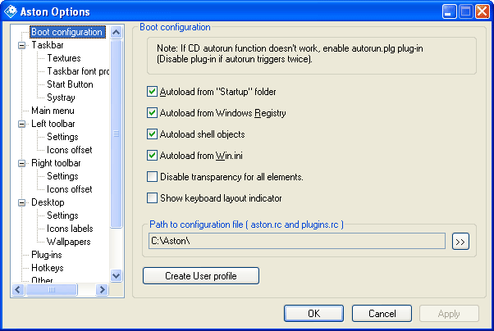Click the tree scroll down arrow
494x331 pixels.
(117, 276)
